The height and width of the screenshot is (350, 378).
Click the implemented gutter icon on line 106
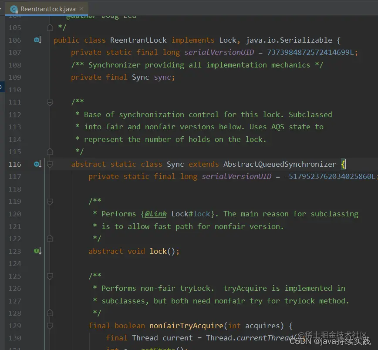(x=37, y=40)
